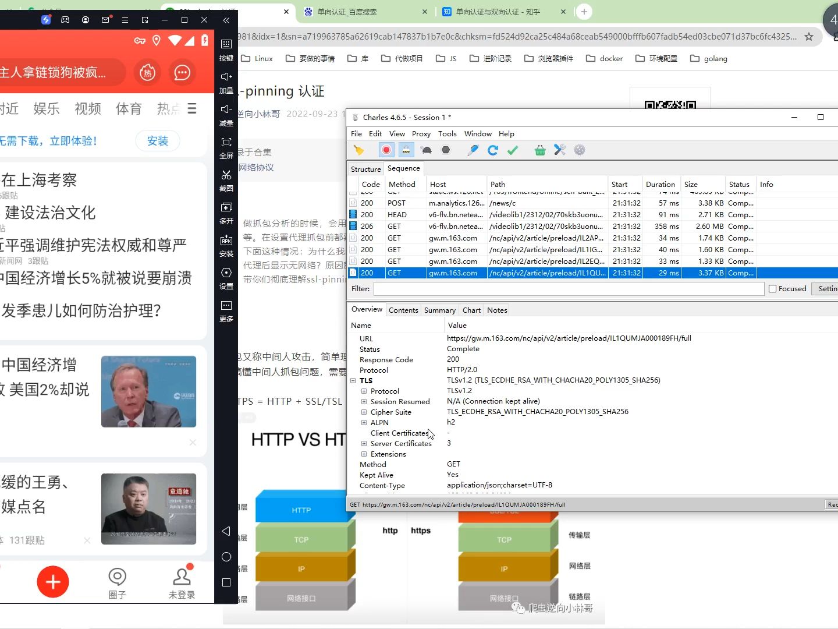Toggle Charles recording with red record button
This screenshot has height=629, width=838.
pyautogui.click(x=386, y=150)
